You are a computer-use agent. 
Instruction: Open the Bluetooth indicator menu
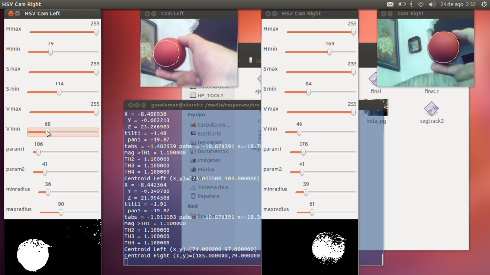tap(411, 4)
